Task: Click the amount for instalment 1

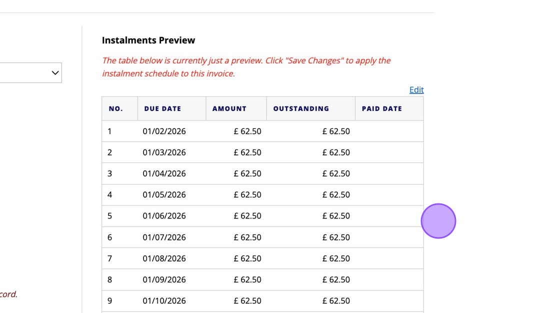Action: pyautogui.click(x=247, y=131)
